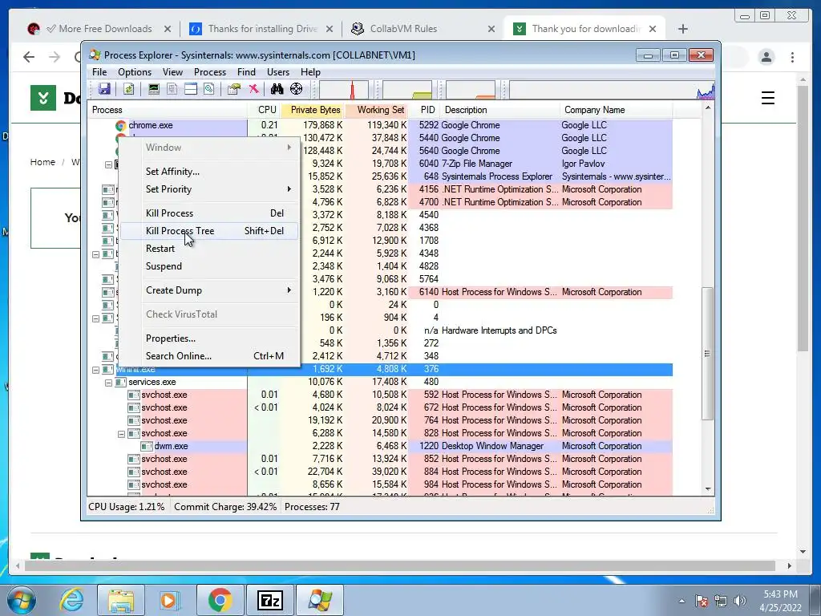Click the volume speaker tray icon
Screen dimensions: 821x616
coord(740,601)
